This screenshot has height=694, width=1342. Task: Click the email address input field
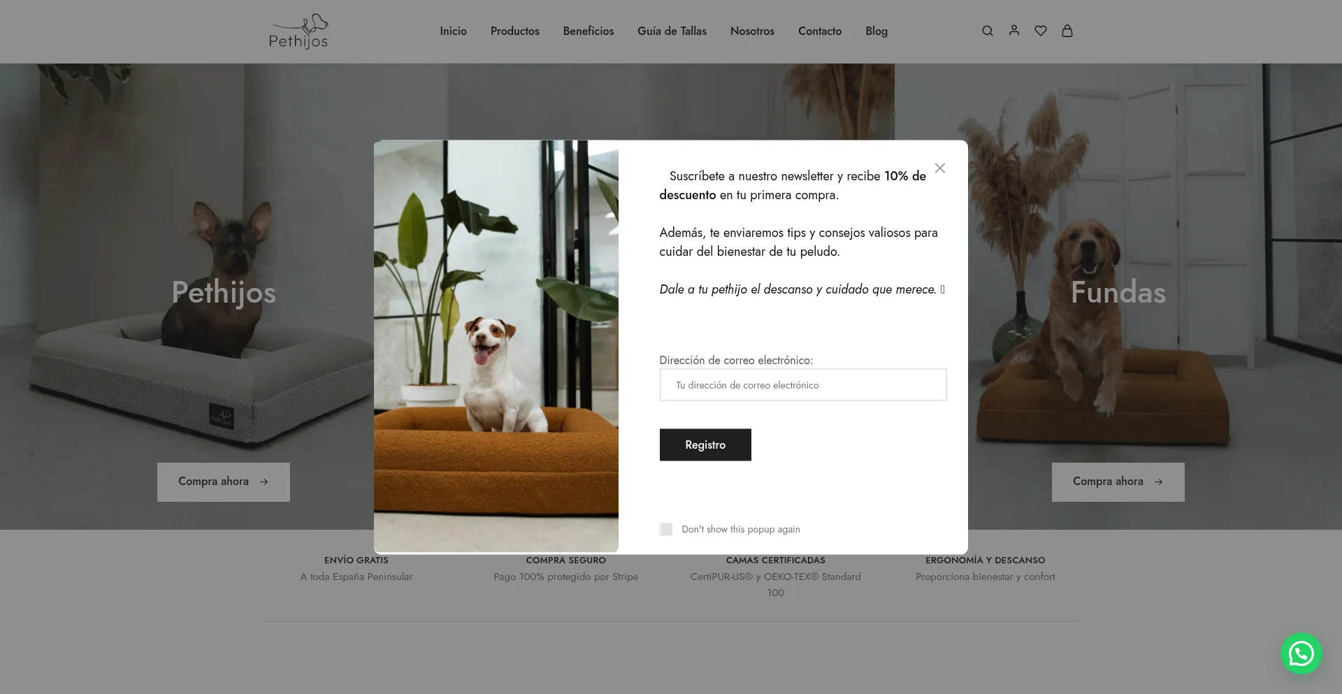(802, 385)
